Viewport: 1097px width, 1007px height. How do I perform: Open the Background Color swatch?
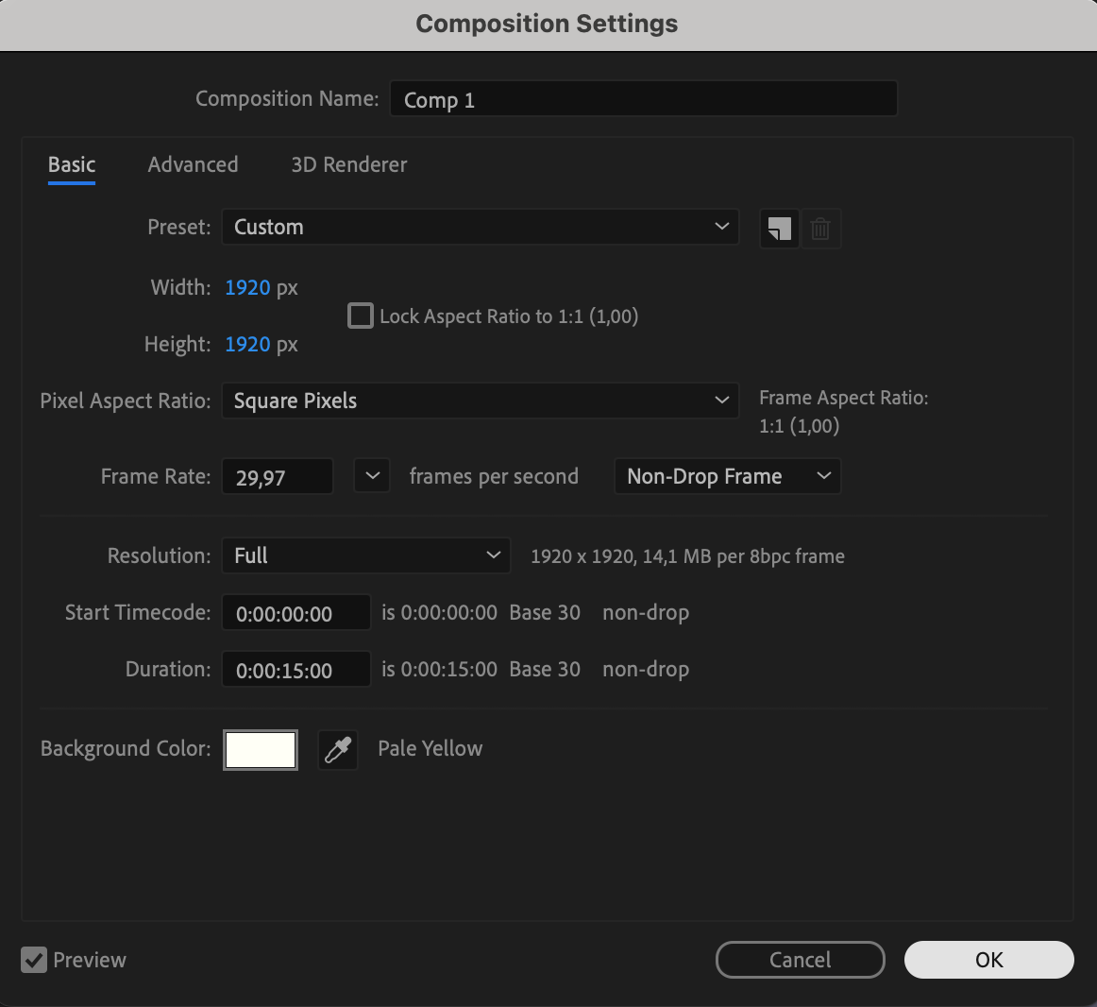point(261,750)
